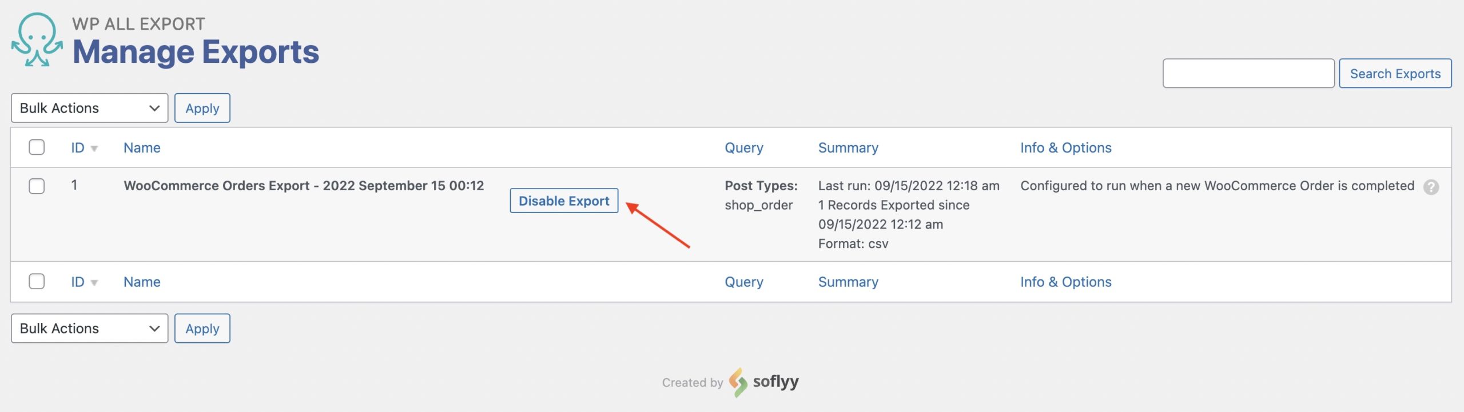Image resolution: width=1464 pixels, height=412 pixels.
Task: Click the Soflyy logo in footer
Action: coord(764,382)
